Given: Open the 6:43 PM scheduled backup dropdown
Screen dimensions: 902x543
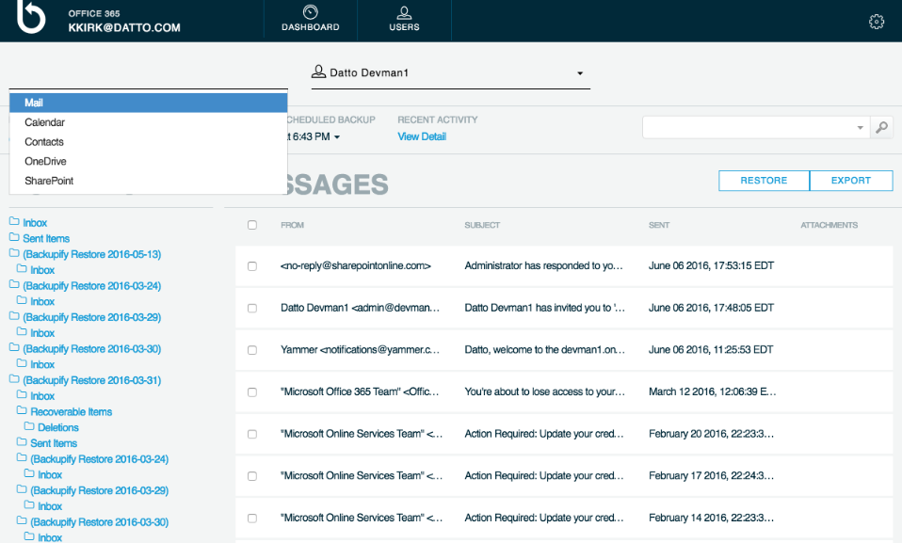Looking at the screenshot, I should pyautogui.click(x=337, y=136).
